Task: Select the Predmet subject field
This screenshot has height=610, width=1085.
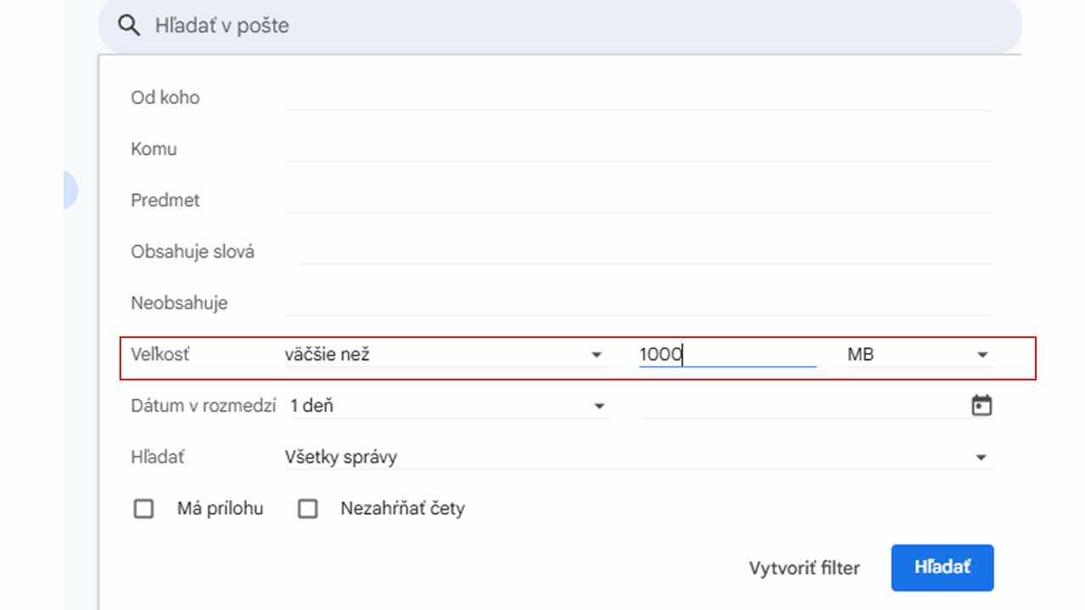Action: tap(638, 201)
